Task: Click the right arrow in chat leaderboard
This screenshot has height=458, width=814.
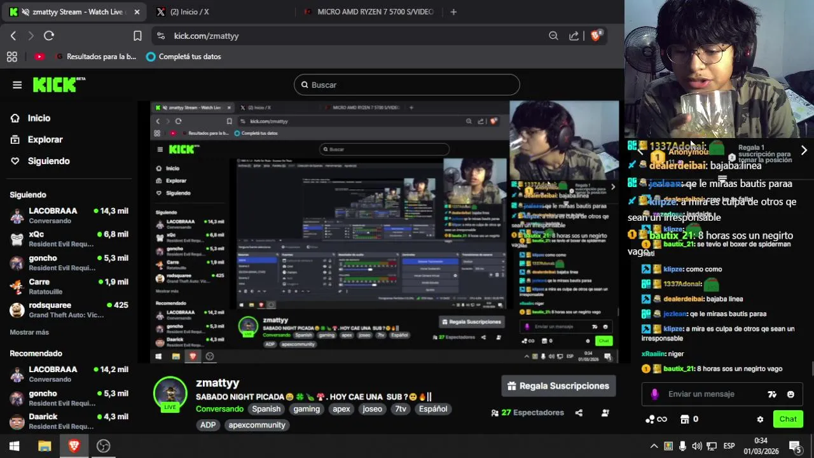Action: pos(804,150)
